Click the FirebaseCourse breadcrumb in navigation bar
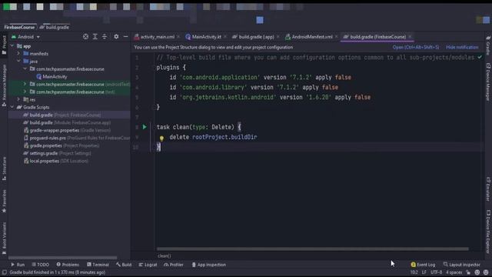Image resolution: width=492 pixels, height=277 pixels. 19,28
